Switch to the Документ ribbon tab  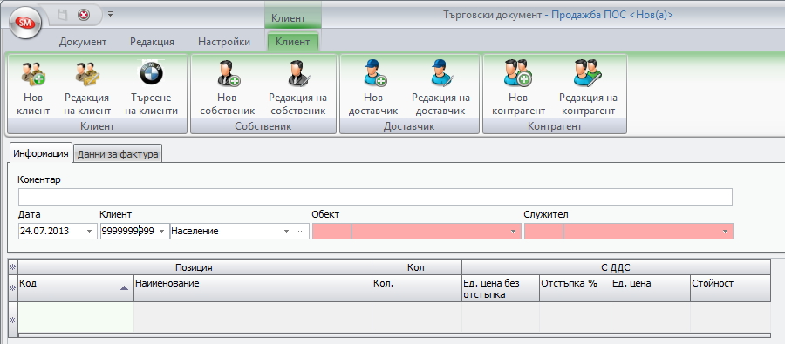83,42
